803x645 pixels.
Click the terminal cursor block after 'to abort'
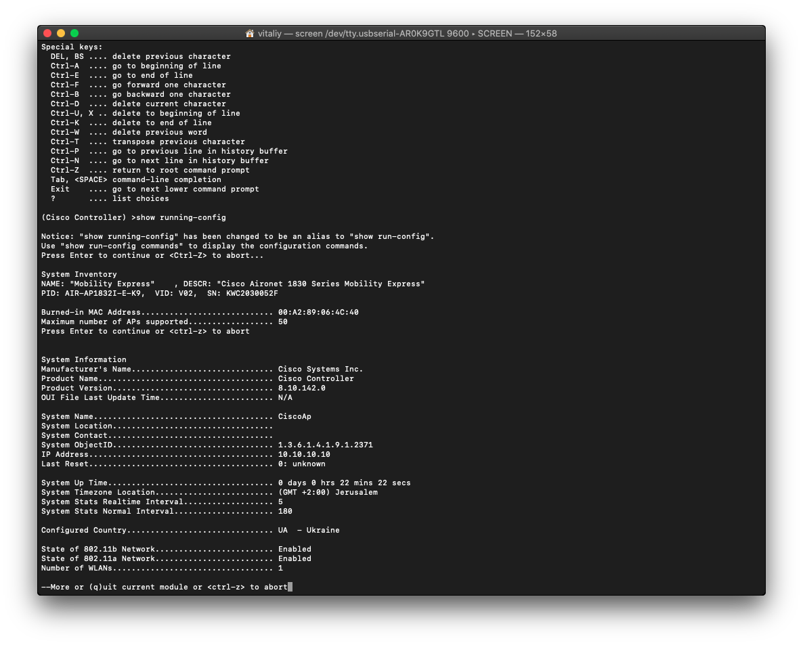(x=290, y=587)
